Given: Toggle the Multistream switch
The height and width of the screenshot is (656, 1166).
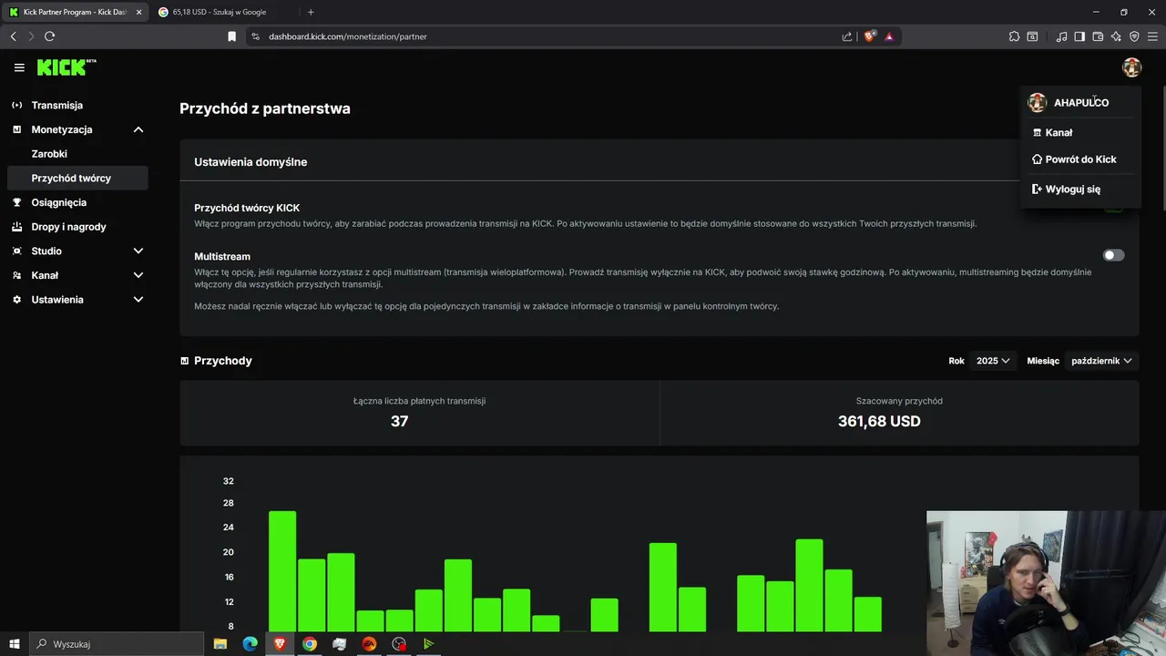Looking at the screenshot, I should 1113,255.
